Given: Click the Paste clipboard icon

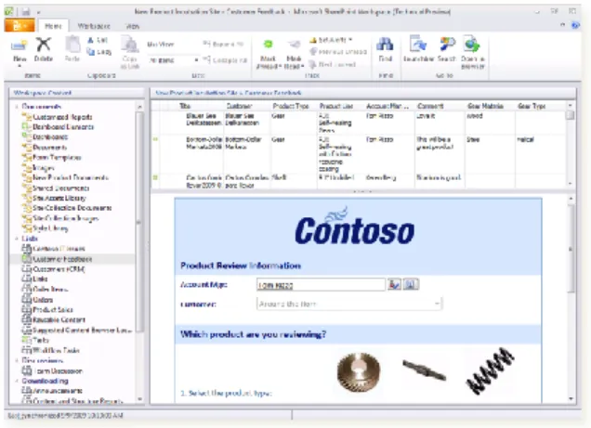Looking at the screenshot, I should click(72, 45).
